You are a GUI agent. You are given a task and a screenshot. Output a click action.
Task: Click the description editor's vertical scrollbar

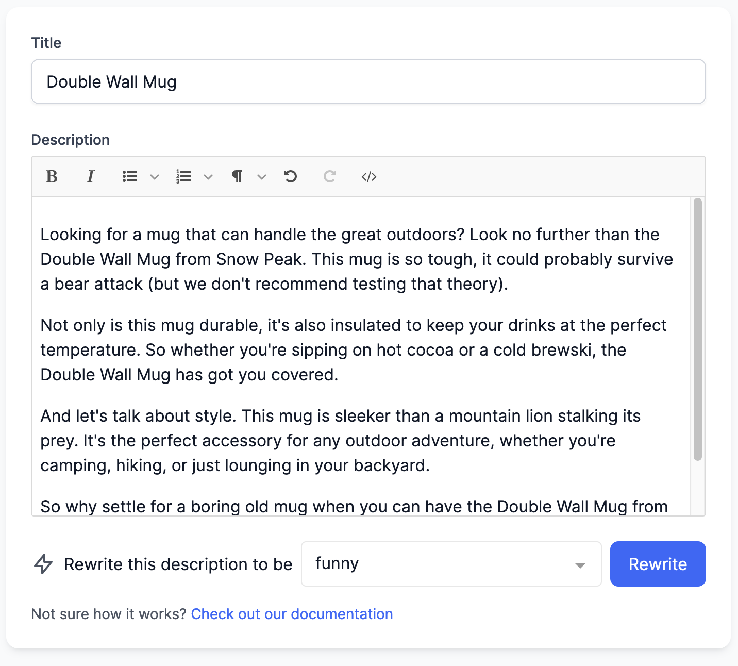(698, 329)
